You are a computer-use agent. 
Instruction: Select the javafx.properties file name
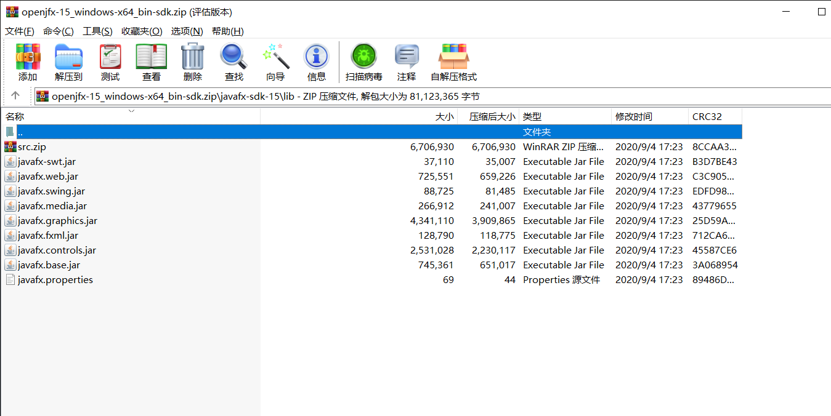pos(55,279)
